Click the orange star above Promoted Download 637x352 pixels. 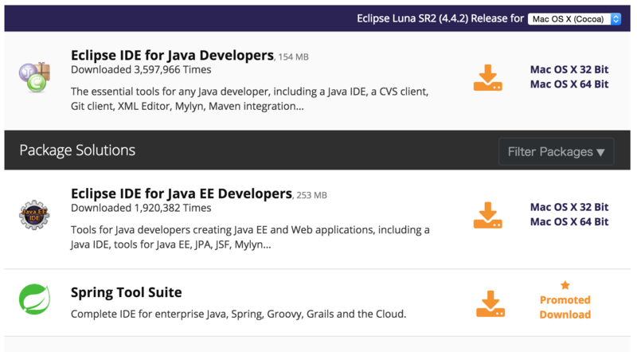565,285
